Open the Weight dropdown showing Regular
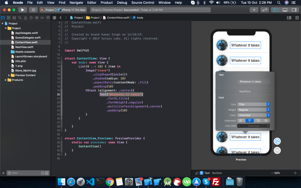Viewport: 301px width, 188px height. [254, 110]
